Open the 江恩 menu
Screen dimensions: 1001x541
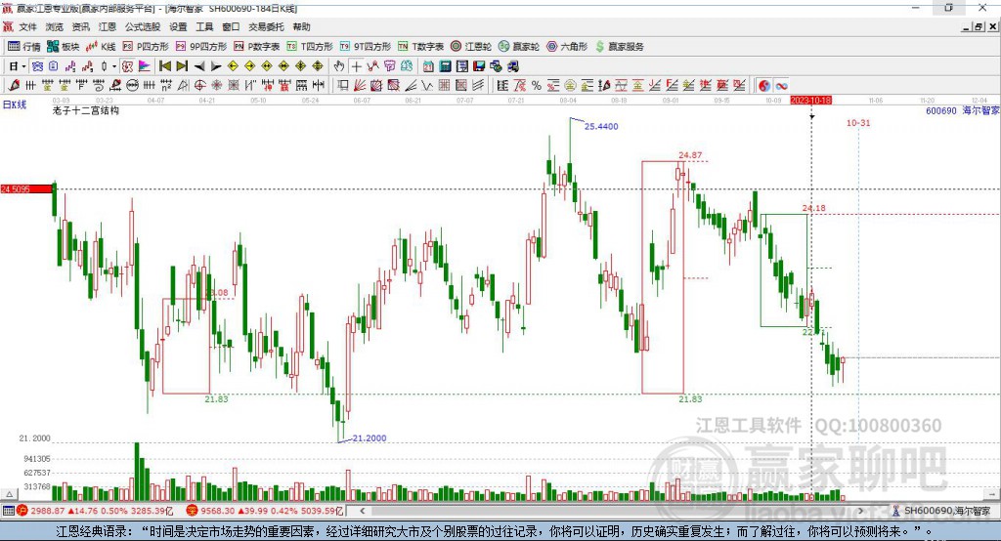pos(108,26)
